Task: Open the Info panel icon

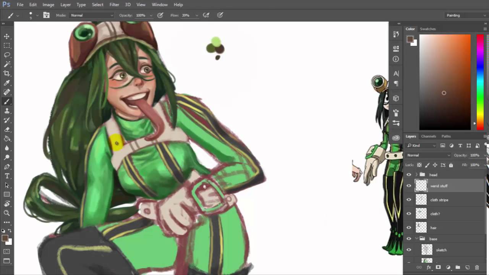Action: [x=396, y=59]
